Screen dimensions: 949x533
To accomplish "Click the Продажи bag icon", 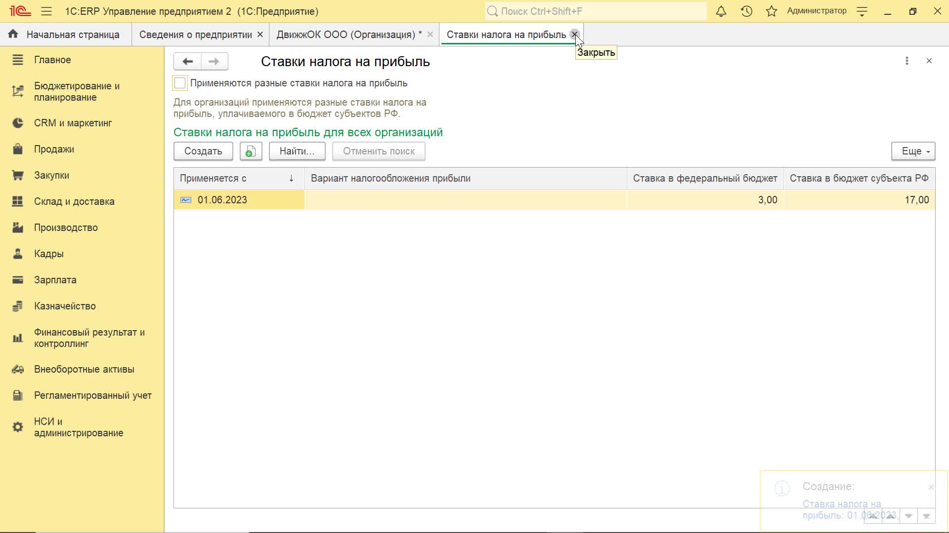I will tap(18, 149).
